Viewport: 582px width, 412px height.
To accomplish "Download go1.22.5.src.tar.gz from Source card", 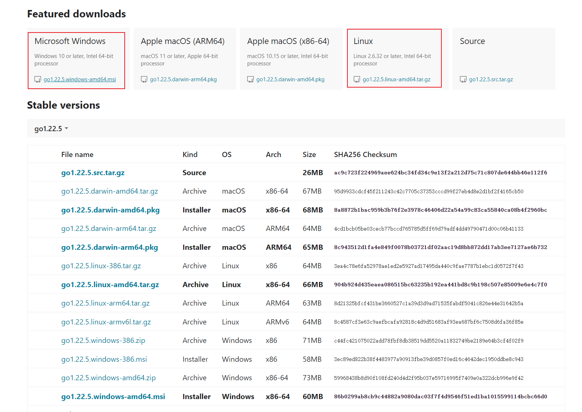I will point(491,79).
